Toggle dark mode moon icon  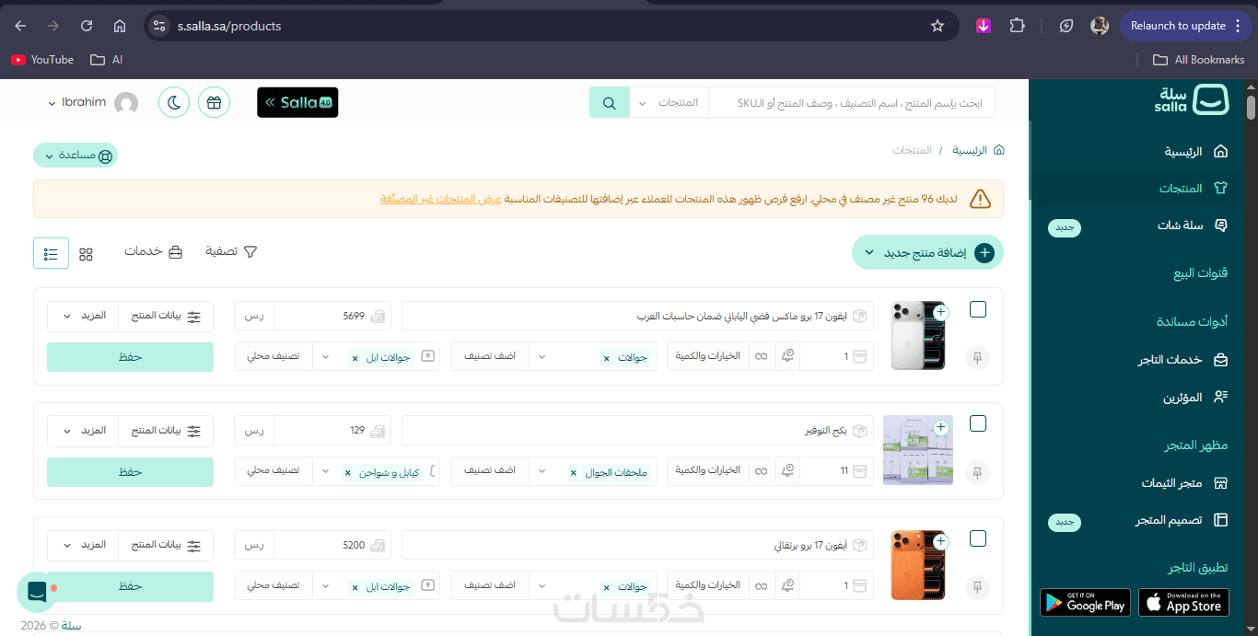point(174,102)
